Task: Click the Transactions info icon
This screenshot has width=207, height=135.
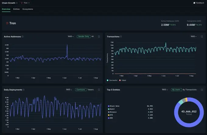Action: tap(121, 37)
